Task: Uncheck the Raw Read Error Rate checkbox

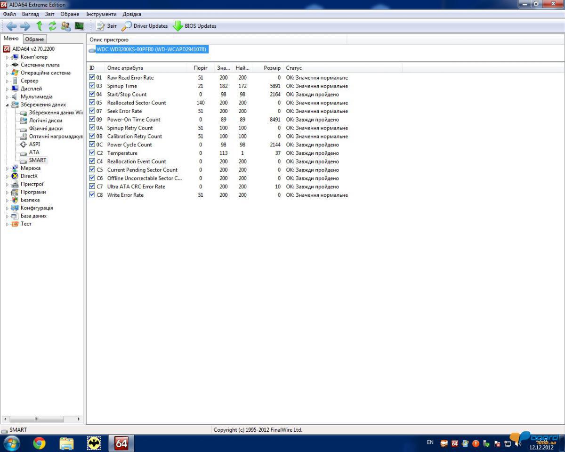Action: pos(92,77)
